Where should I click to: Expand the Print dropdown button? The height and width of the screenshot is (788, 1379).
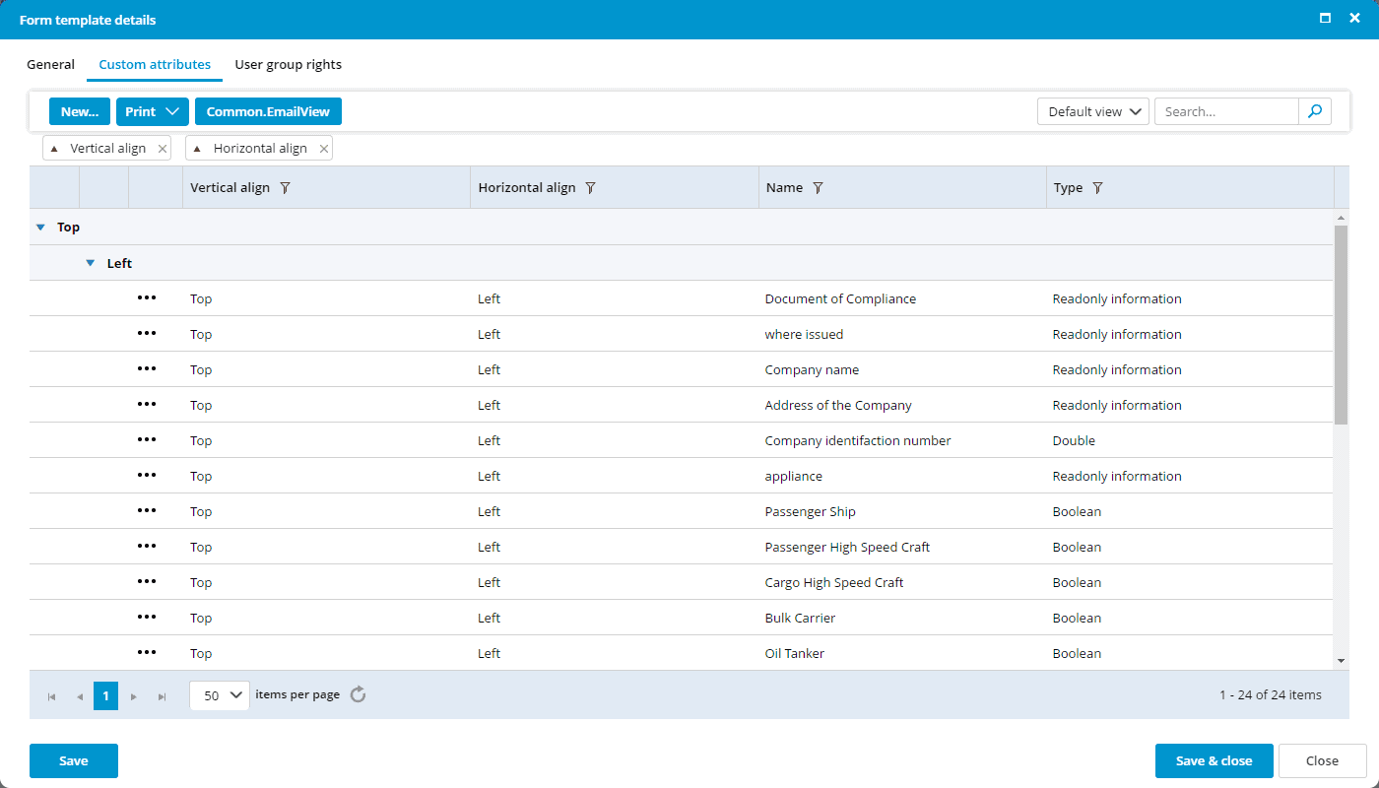(153, 111)
